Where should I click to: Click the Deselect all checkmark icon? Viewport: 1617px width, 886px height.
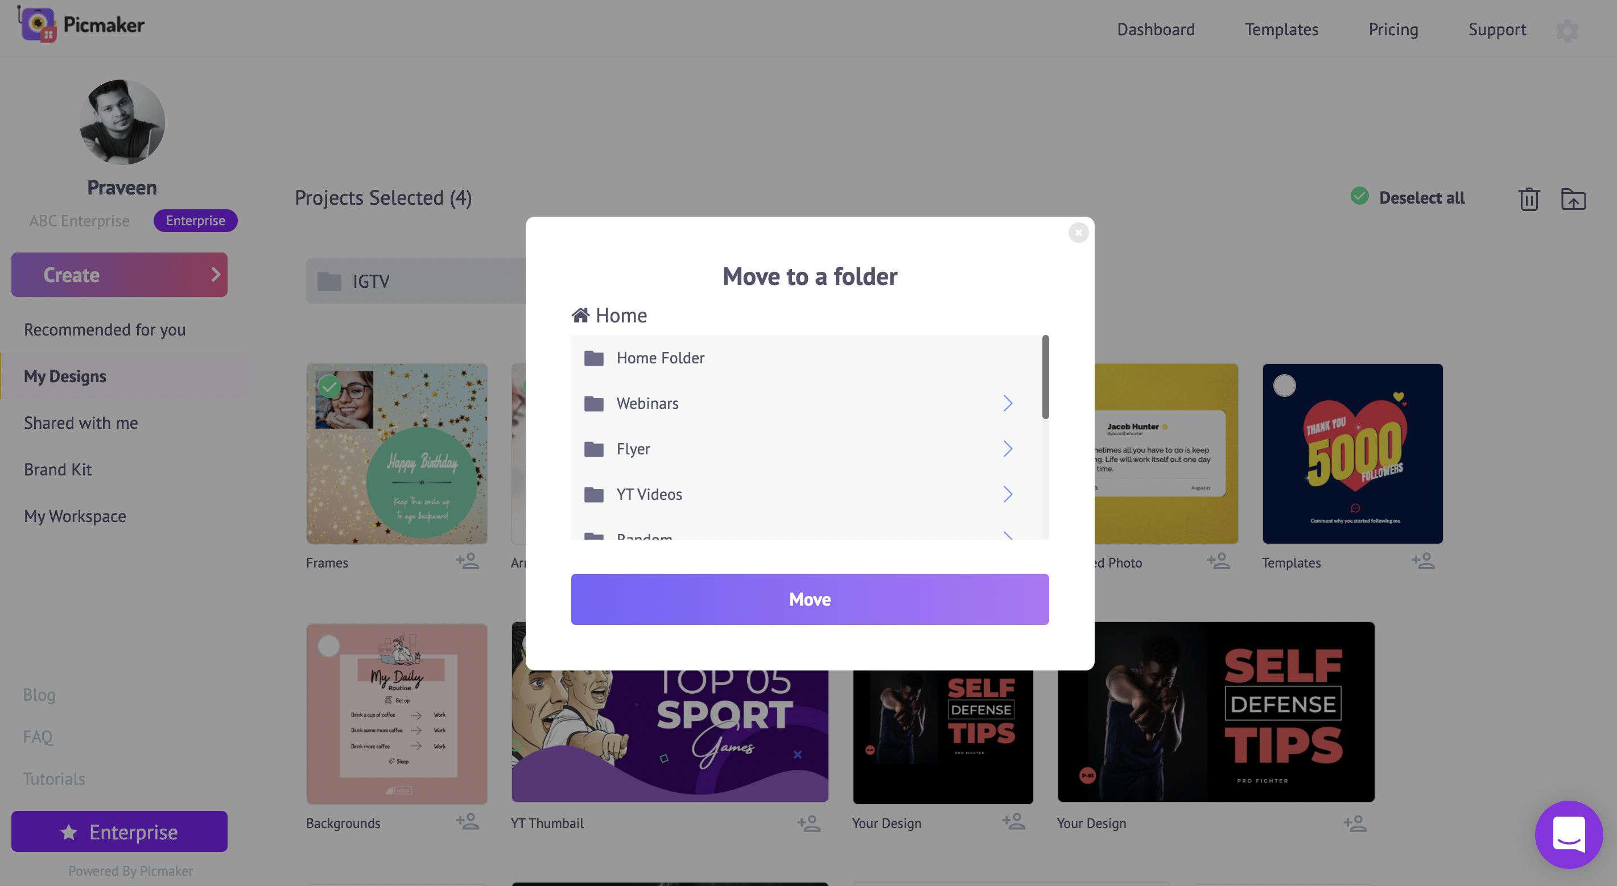[x=1359, y=196]
